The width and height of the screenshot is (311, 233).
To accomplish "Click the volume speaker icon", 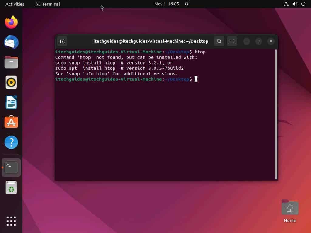I will 295,4.
